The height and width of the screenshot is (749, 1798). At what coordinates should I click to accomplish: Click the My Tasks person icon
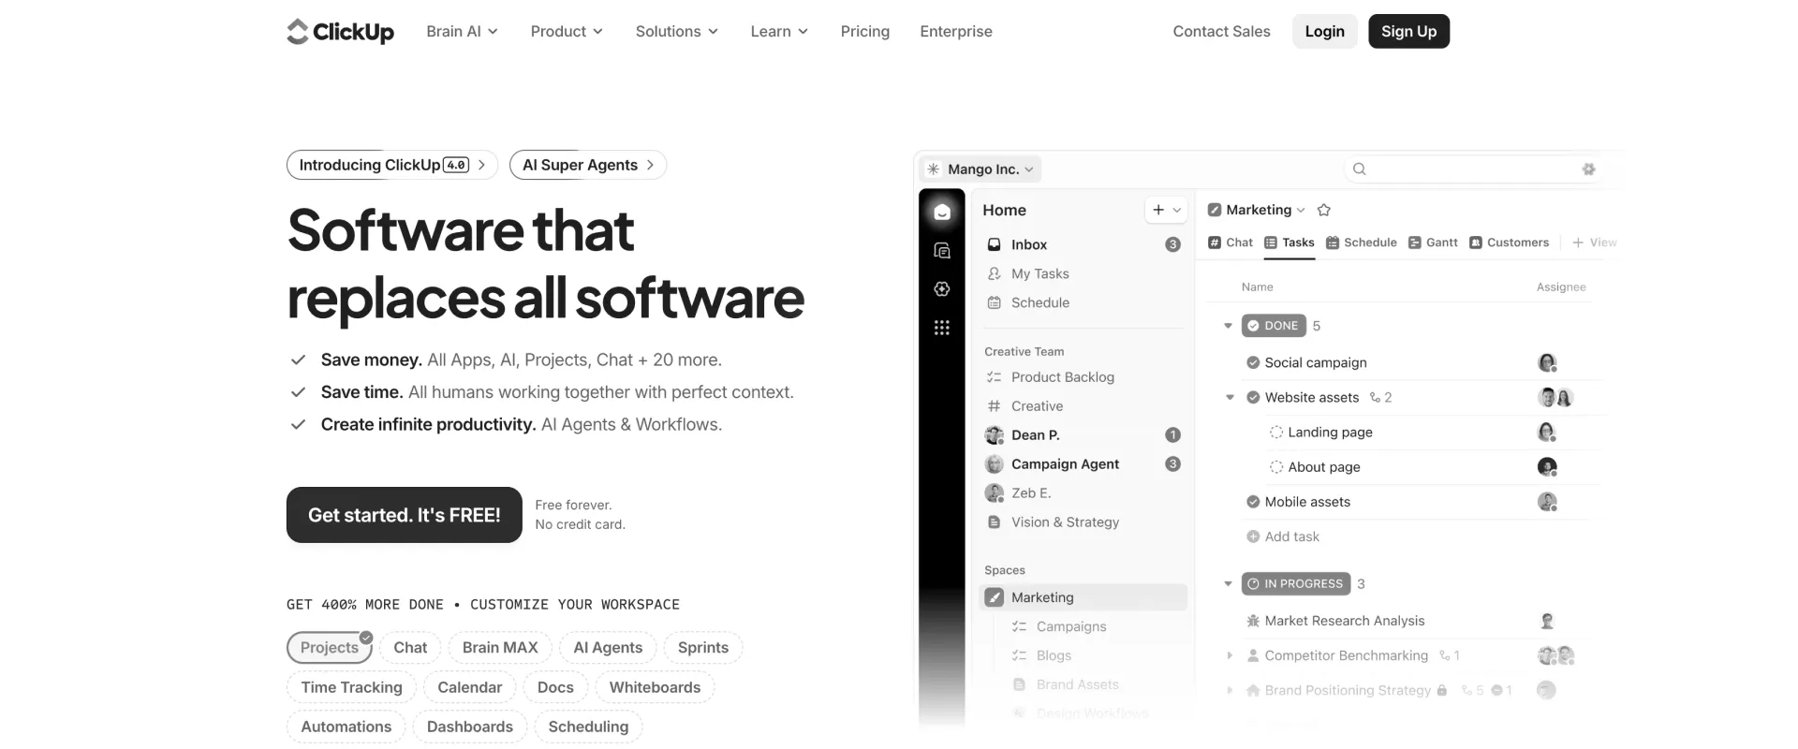pyautogui.click(x=995, y=273)
